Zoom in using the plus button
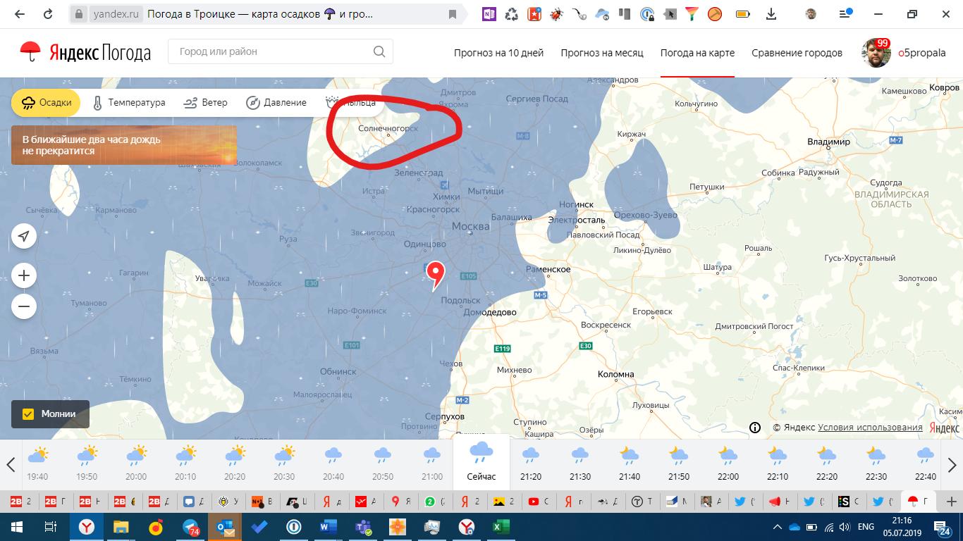The width and height of the screenshot is (963, 541). pos(24,275)
